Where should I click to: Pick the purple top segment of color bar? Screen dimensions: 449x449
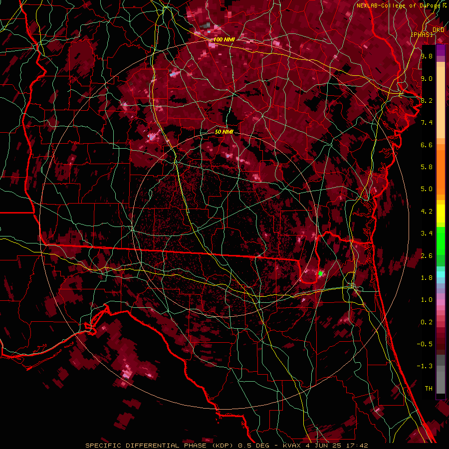(x=441, y=51)
